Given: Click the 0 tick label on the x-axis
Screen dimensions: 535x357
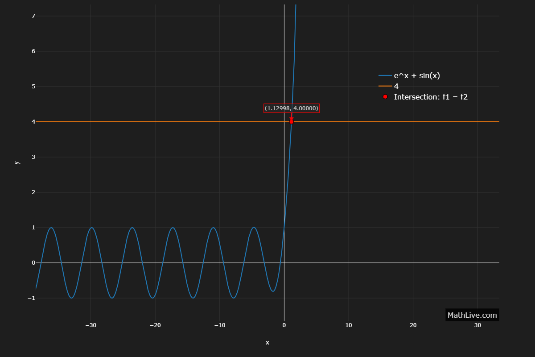Looking at the screenshot, I should pyautogui.click(x=284, y=325).
